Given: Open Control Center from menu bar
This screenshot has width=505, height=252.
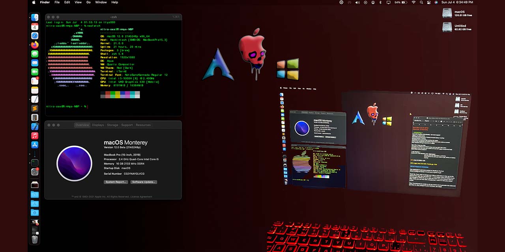Looking at the screenshot, I should [x=429, y=2].
